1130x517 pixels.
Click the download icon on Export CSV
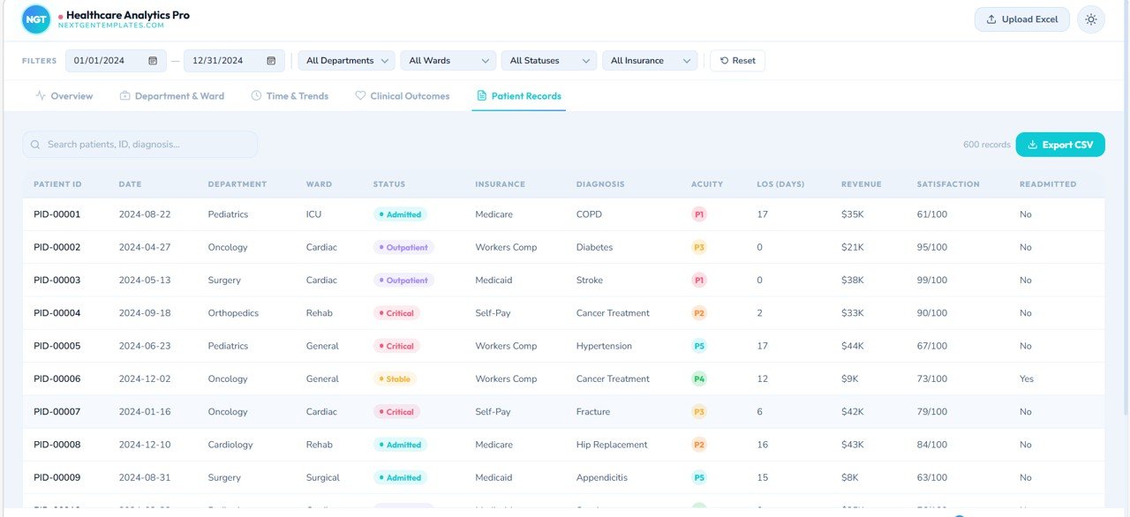[x=1031, y=144]
